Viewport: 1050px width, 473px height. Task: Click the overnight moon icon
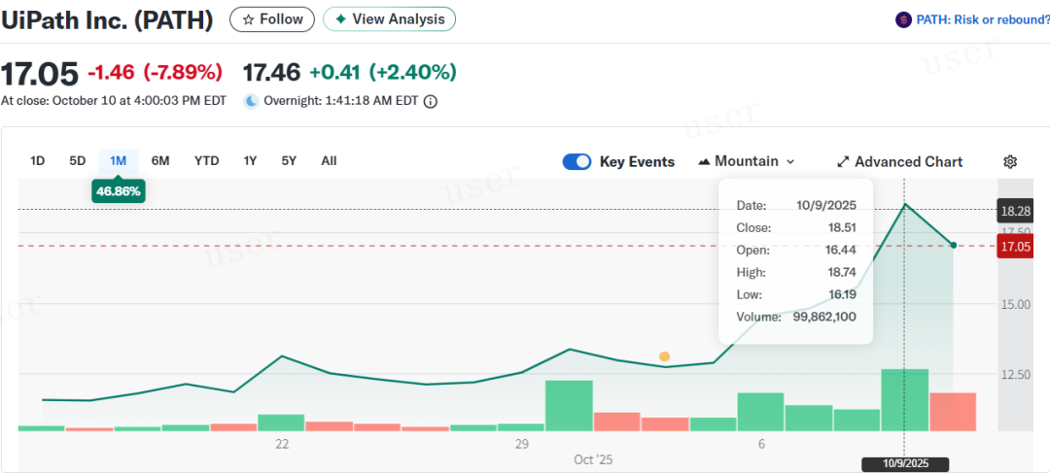pyautogui.click(x=250, y=101)
